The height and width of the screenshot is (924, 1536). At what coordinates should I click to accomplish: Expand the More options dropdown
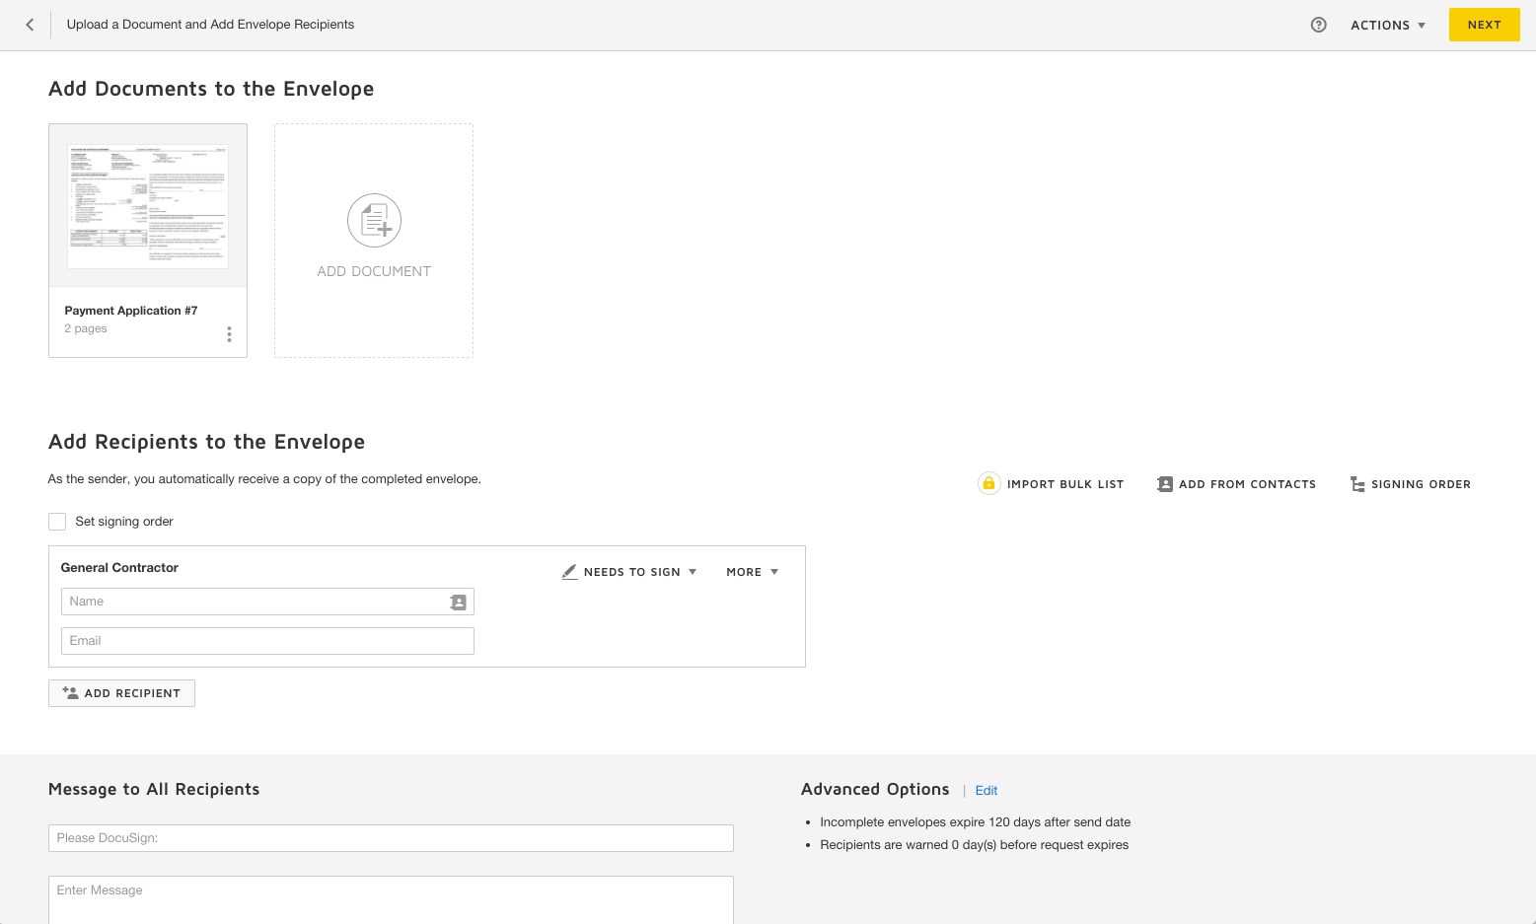[x=752, y=572]
